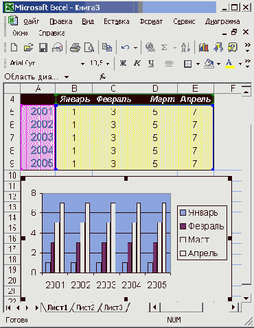
Task: Expand the font size dropdown
Action: click(x=108, y=64)
